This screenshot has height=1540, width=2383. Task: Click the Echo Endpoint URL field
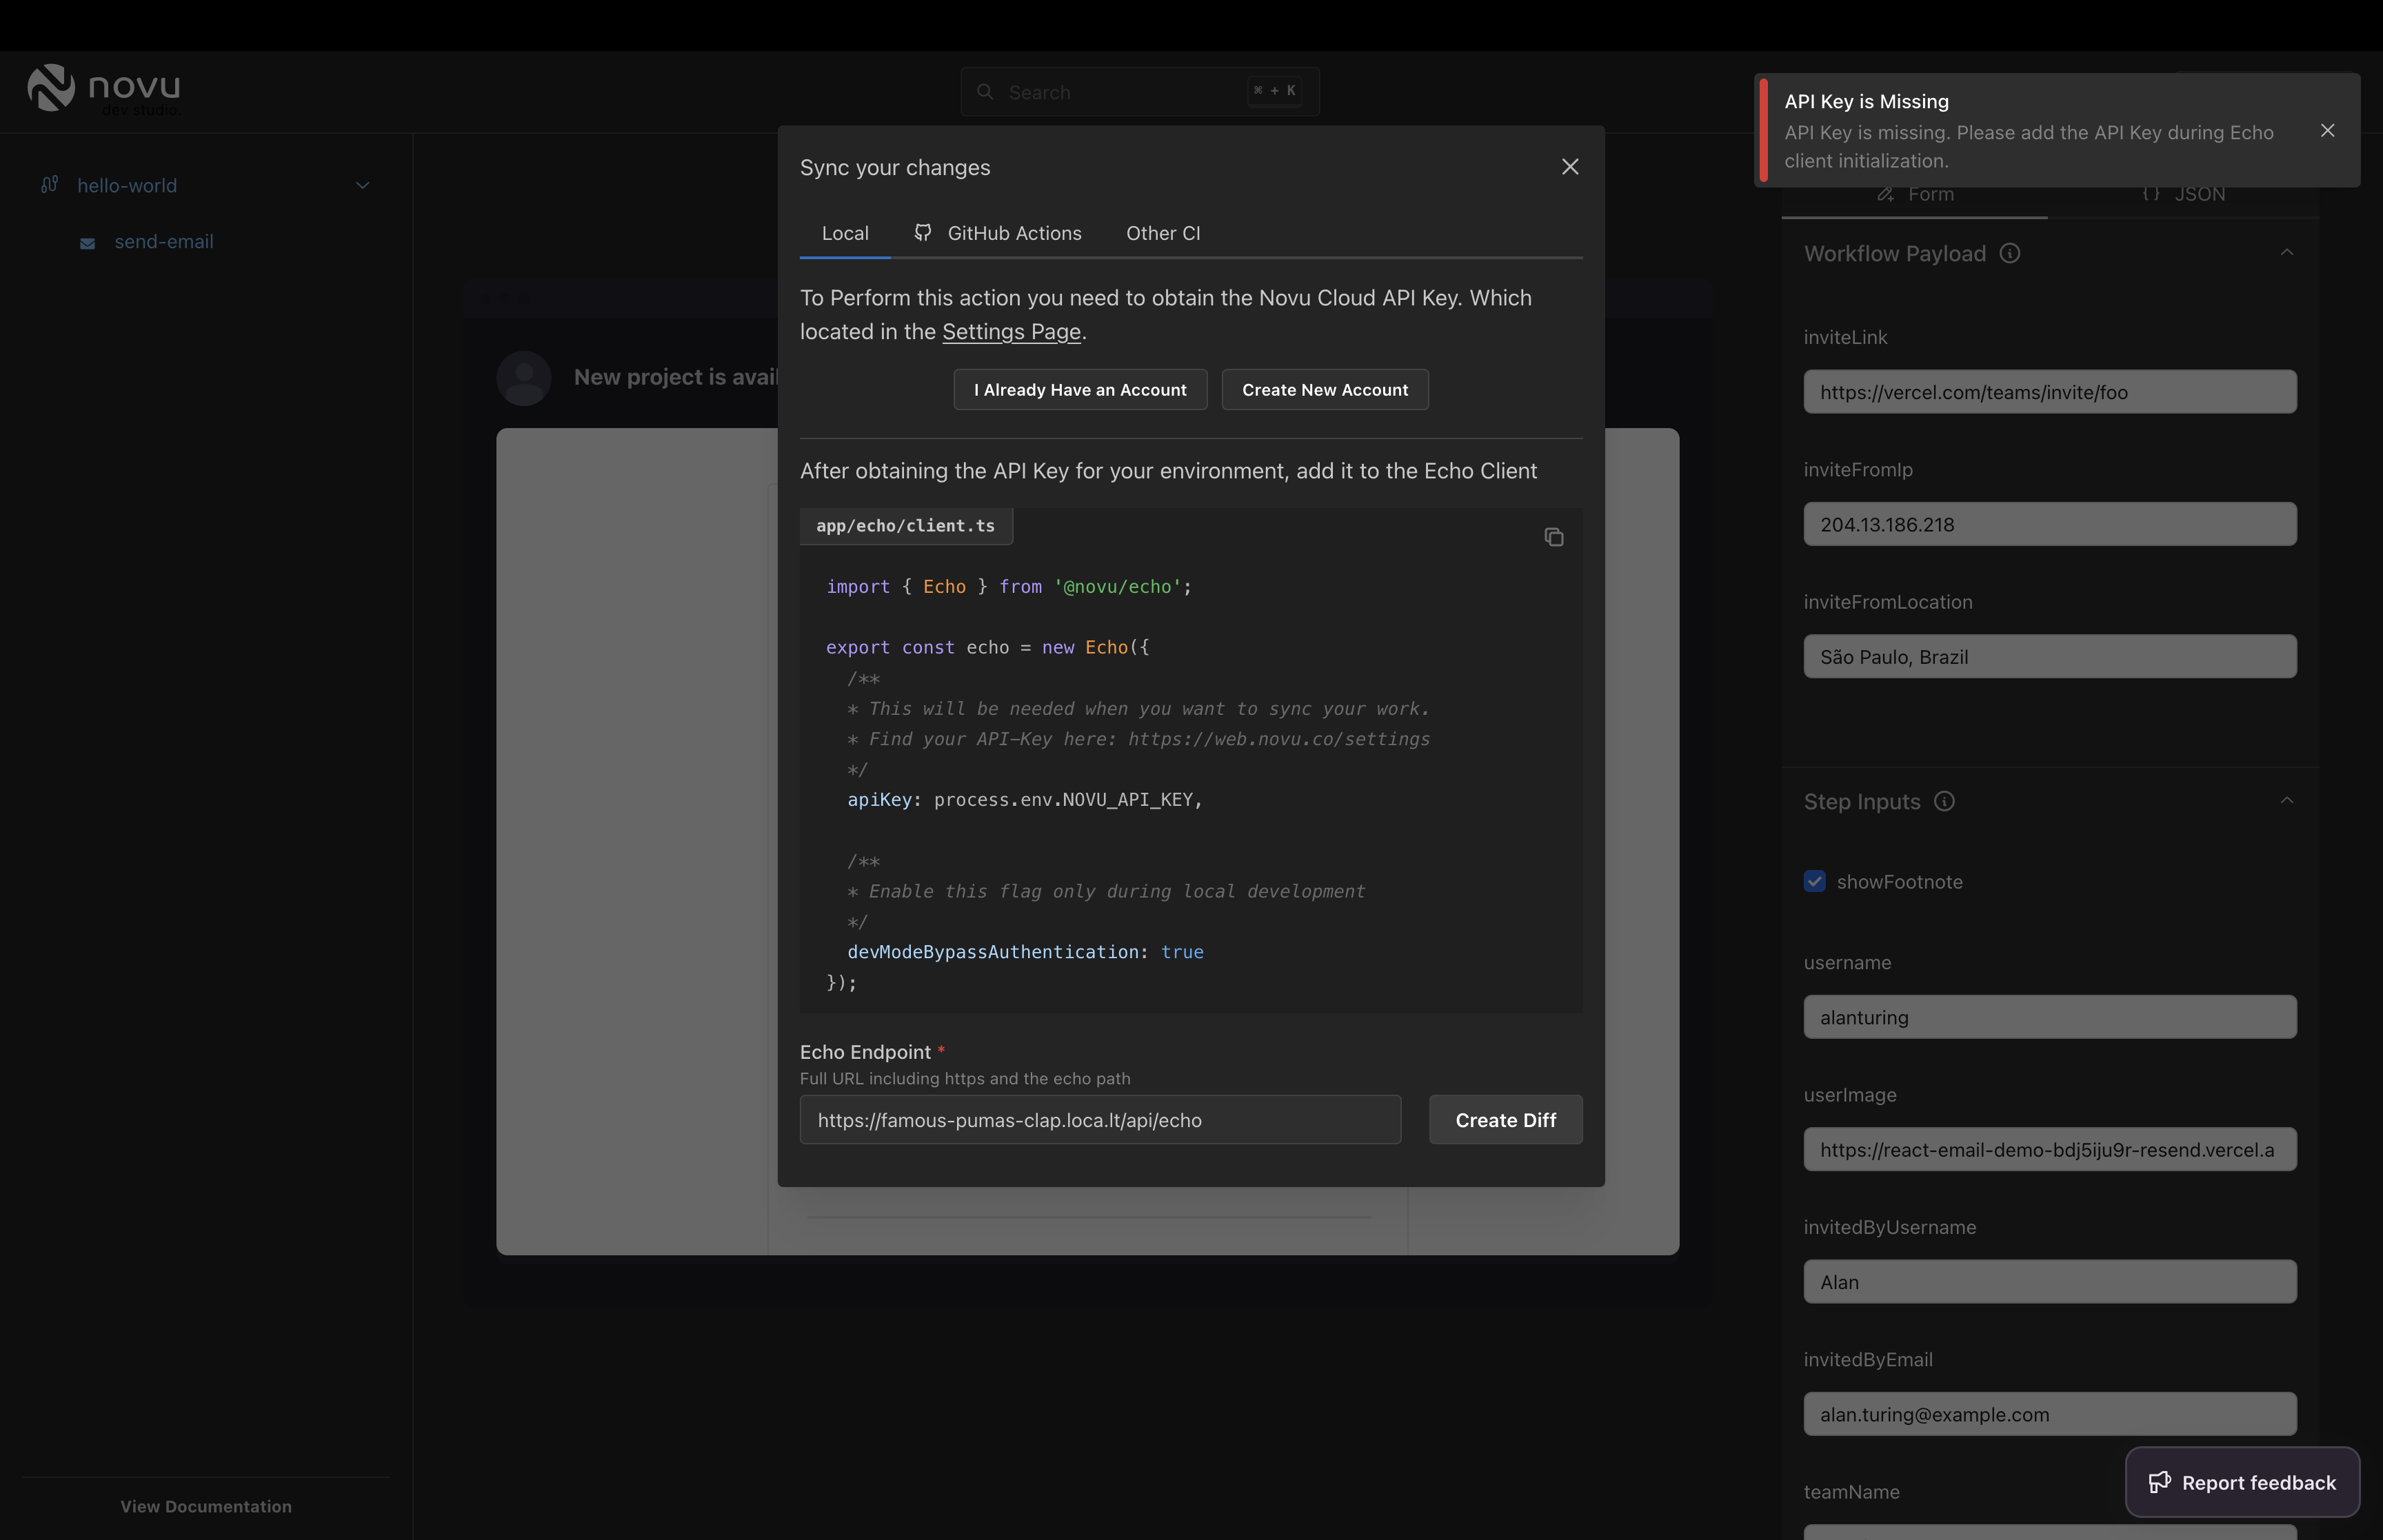coord(1099,1120)
